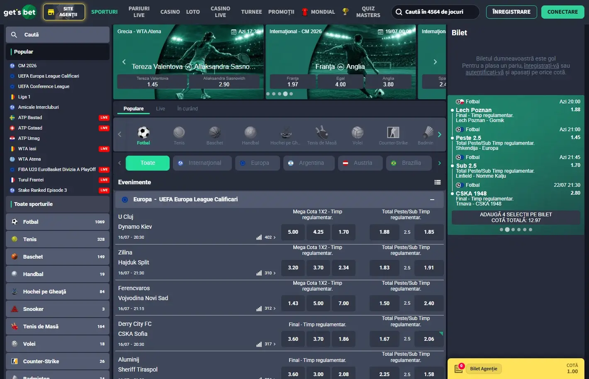Click the last suggested-ticket pagination dot

[531, 230]
